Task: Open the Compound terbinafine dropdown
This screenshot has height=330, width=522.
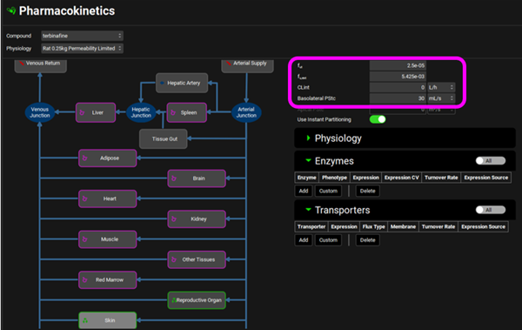Action: click(82, 36)
